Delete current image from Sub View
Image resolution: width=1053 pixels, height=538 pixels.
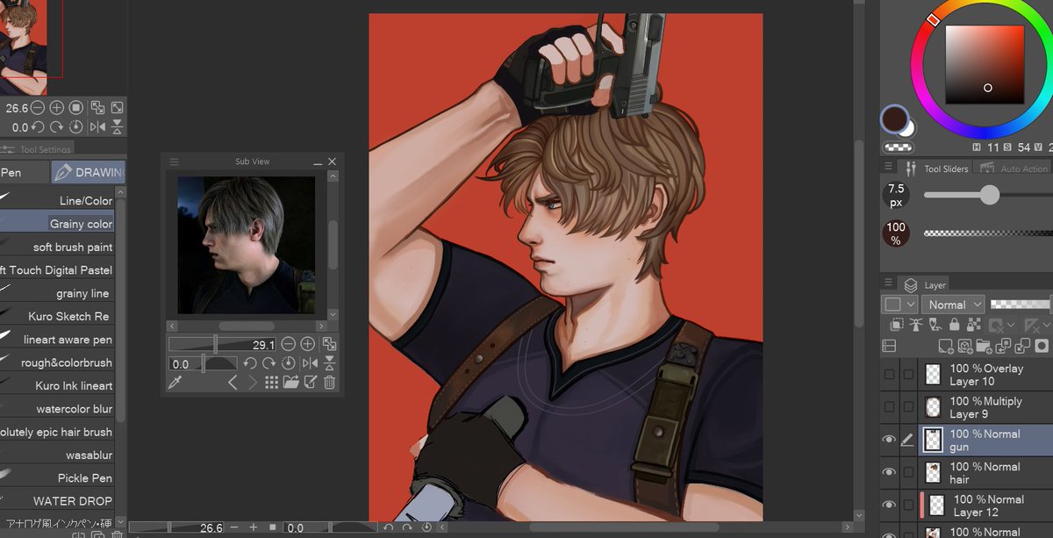pos(329,383)
